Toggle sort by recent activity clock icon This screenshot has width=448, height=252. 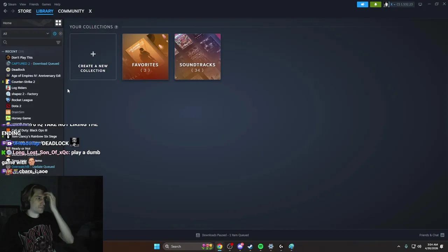pos(55,34)
